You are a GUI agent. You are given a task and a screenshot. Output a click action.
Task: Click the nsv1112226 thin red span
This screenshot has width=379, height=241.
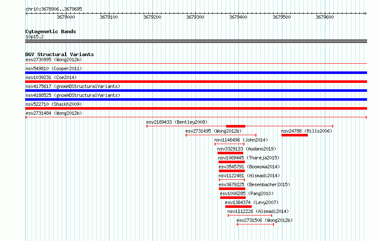pyautogui.click(x=250, y=215)
